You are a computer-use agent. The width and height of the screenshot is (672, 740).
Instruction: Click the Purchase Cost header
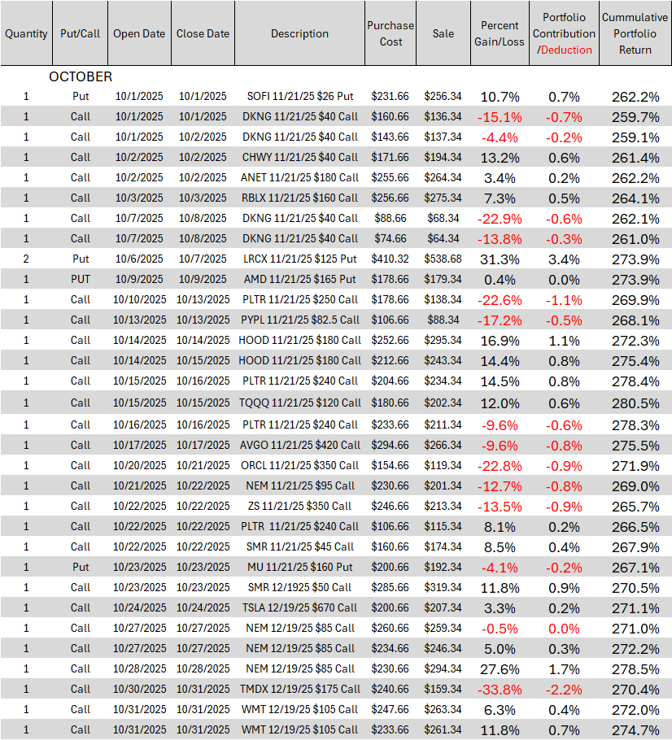coord(391,33)
